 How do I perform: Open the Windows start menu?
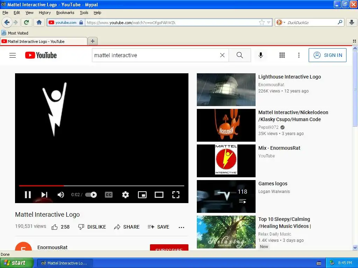click(x=17, y=263)
